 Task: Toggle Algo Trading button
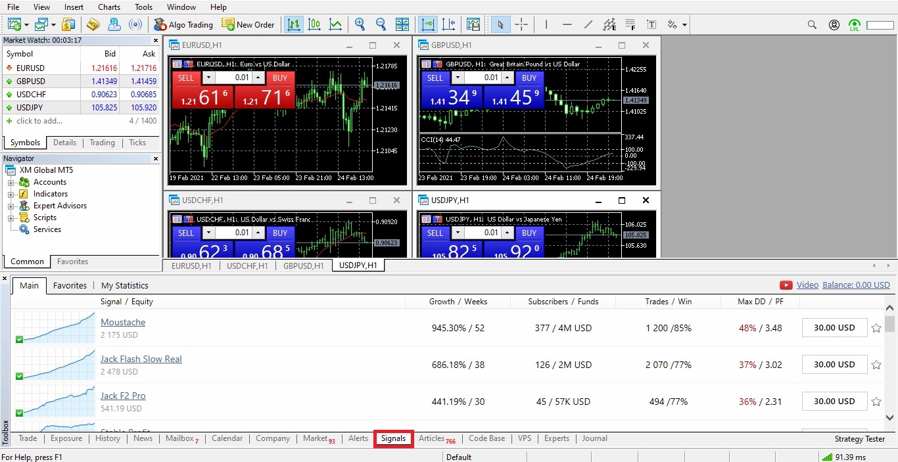coord(183,24)
